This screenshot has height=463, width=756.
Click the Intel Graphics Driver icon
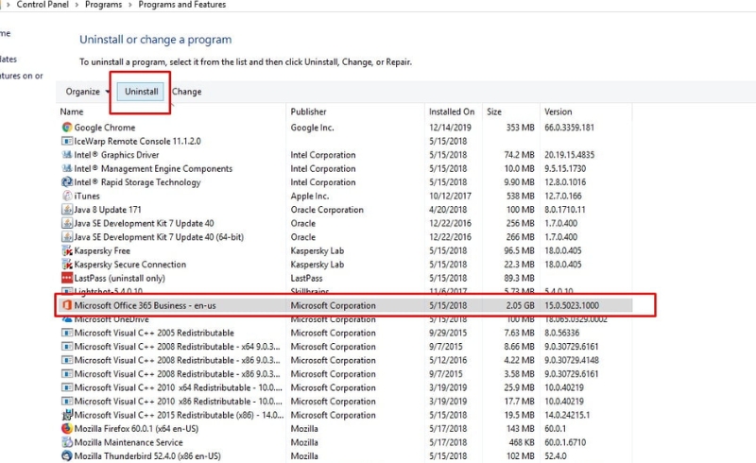[67, 155]
